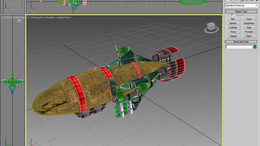260x146 pixels.
Task: Click the object name input field
Action: click(x=239, y=47)
